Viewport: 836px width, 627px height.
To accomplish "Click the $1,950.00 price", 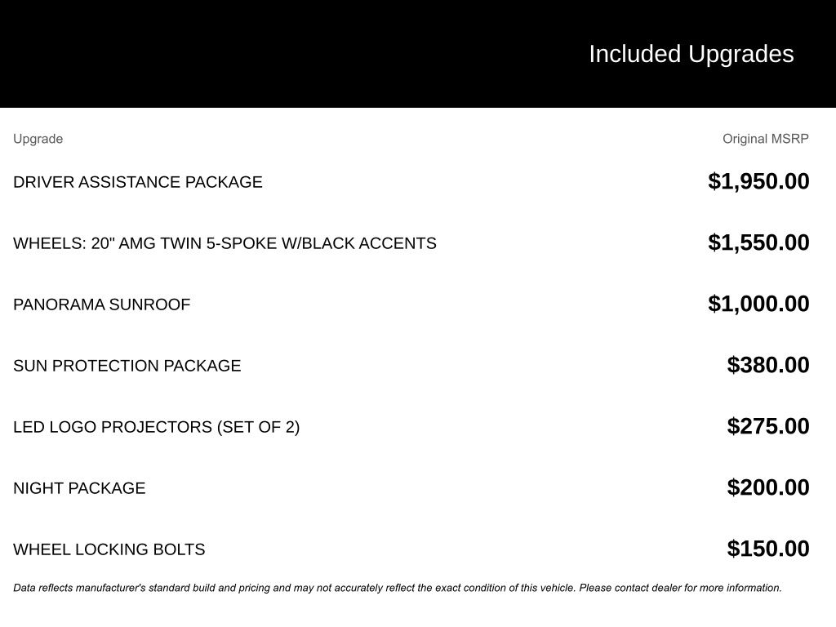I will (x=758, y=181).
